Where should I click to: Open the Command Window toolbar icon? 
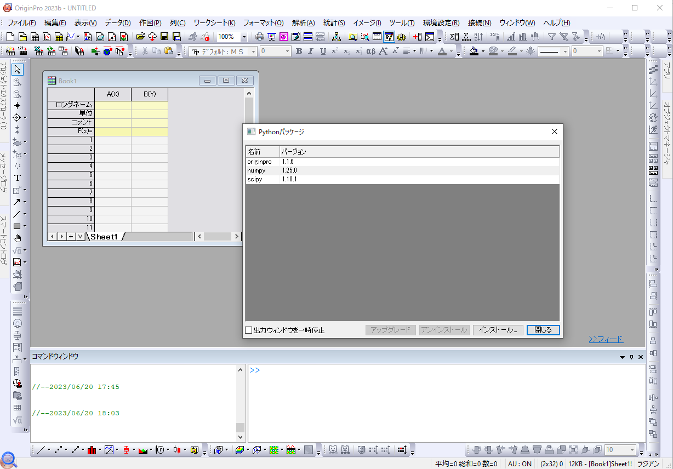coord(430,37)
